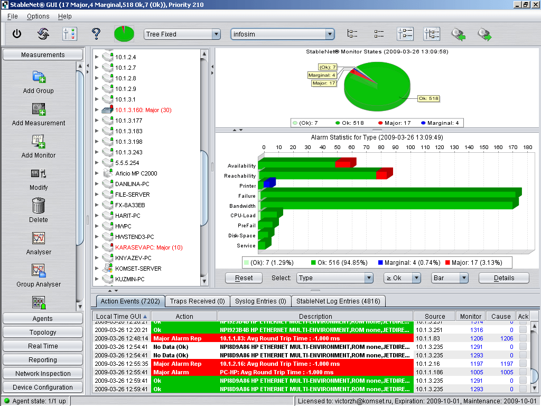Click the boxed tree filter toolbar icon
541x406 pixels.
432,34
